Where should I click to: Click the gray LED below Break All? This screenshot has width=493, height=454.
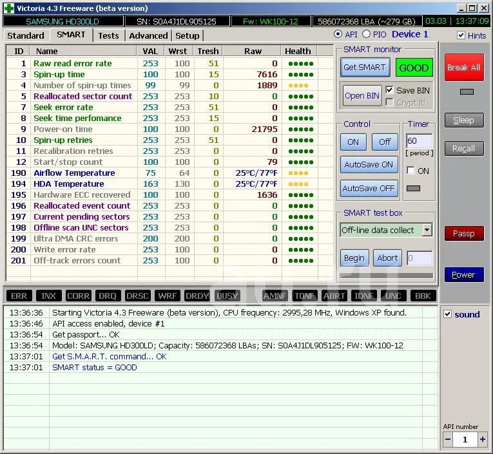[467, 91]
